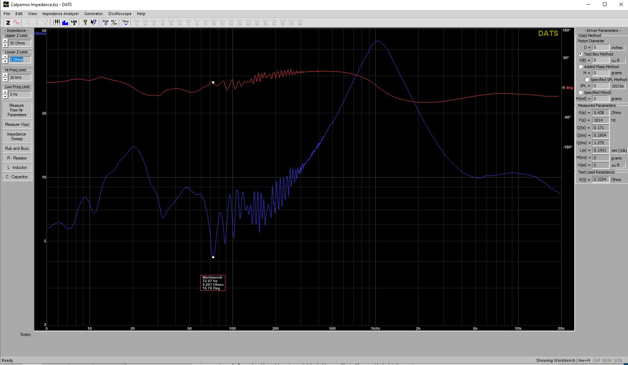Toggle the LOG Z scale icon
Viewport: 628px width, 365px height.
(x=74, y=22)
